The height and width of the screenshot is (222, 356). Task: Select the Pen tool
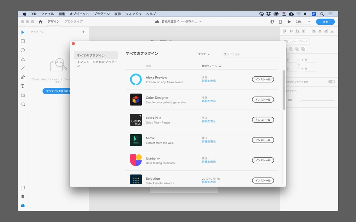pos(23,77)
